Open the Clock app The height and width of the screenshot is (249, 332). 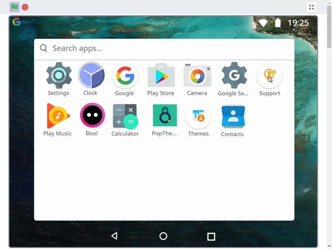coord(91,75)
